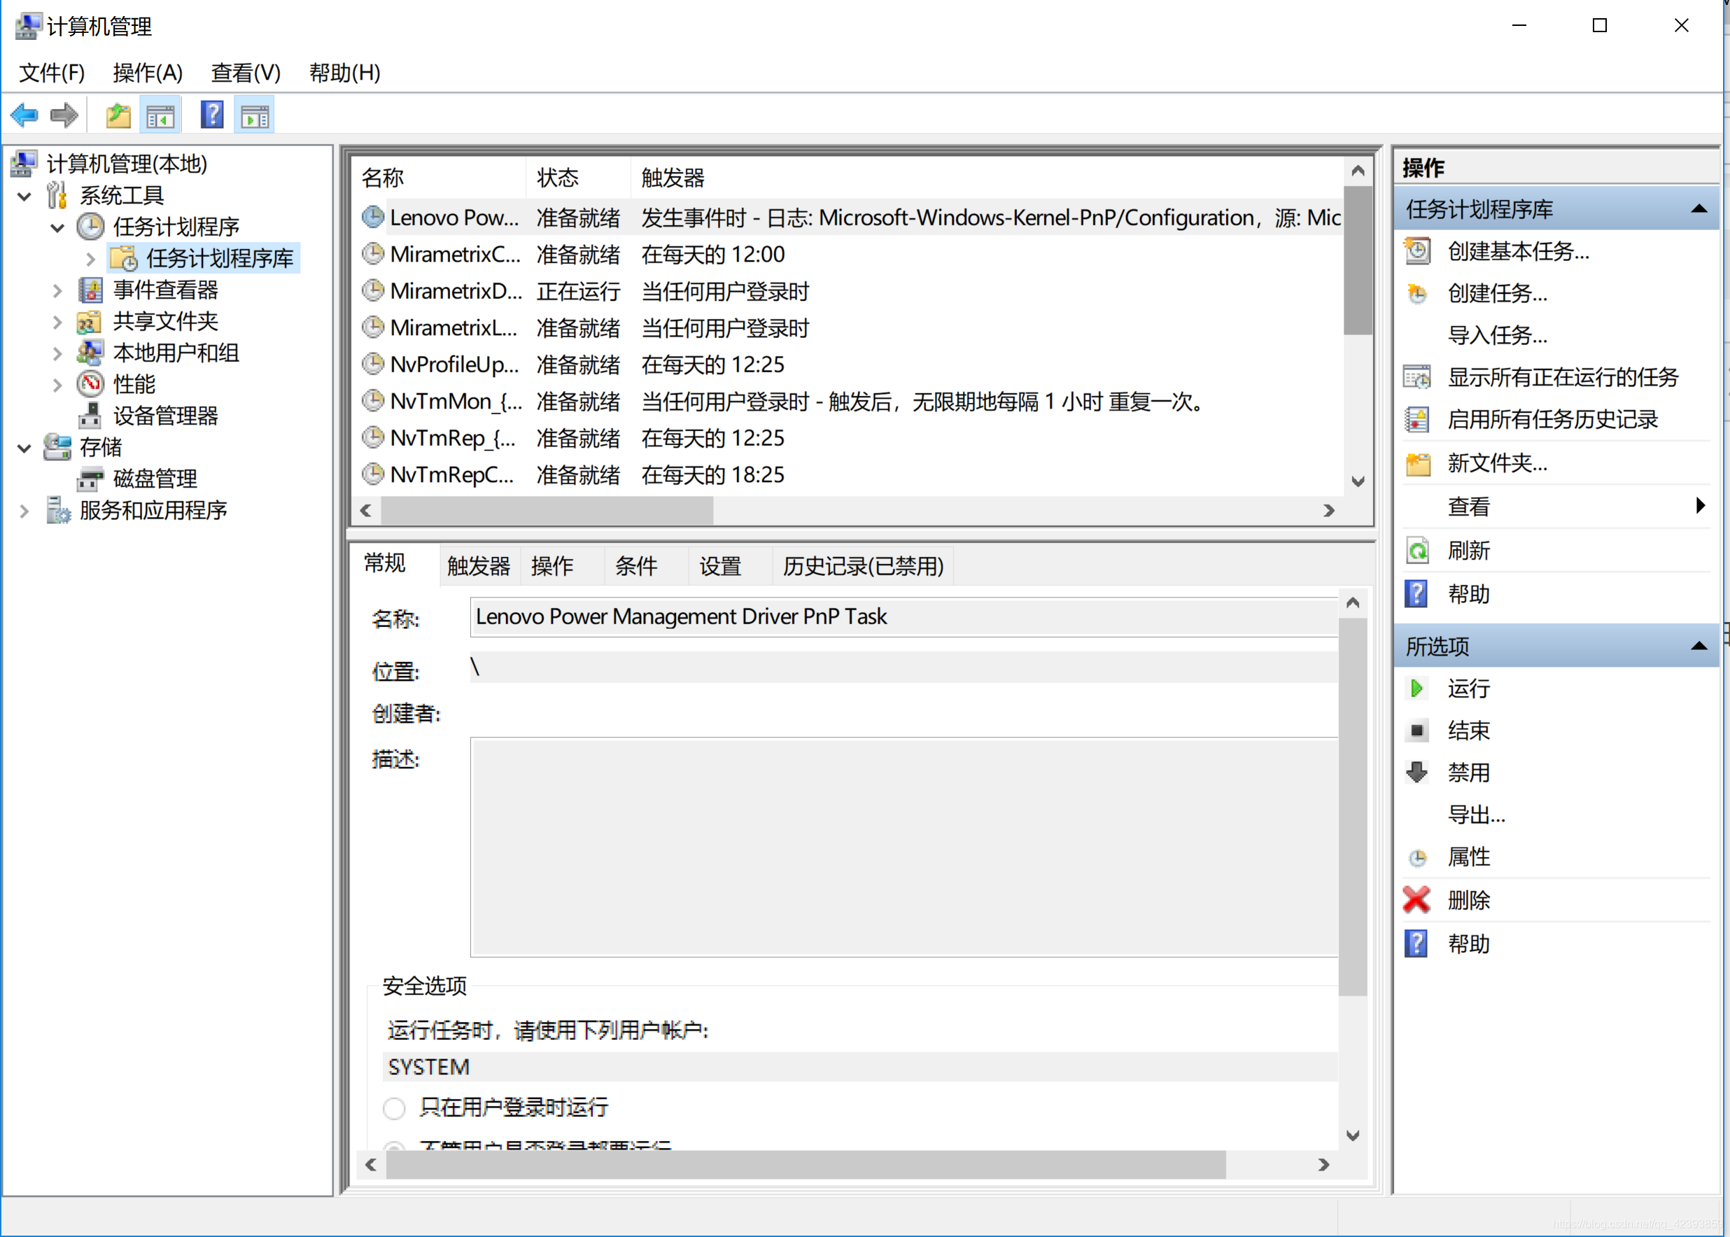Click the 刷新 refresh icon
The width and height of the screenshot is (1730, 1237).
click(1417, 551)
